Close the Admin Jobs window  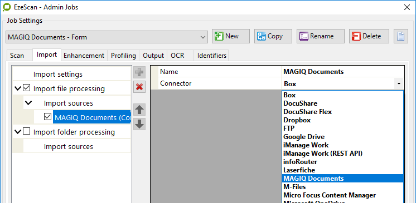(x=407, y=7)
